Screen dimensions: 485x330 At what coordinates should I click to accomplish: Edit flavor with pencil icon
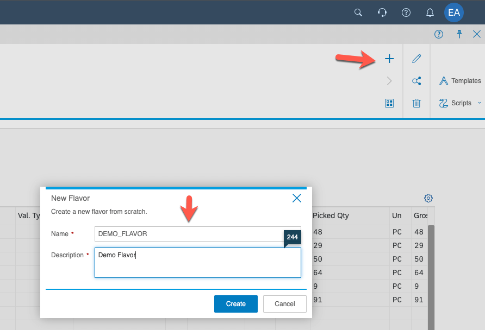click(x=416, y=59)
